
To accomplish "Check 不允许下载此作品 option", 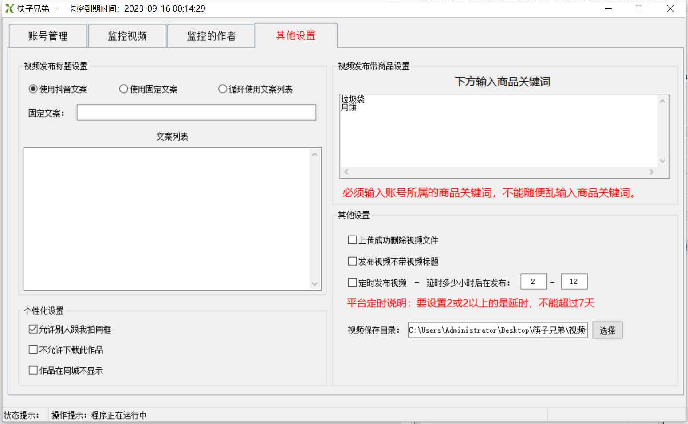I will [33, 349].
